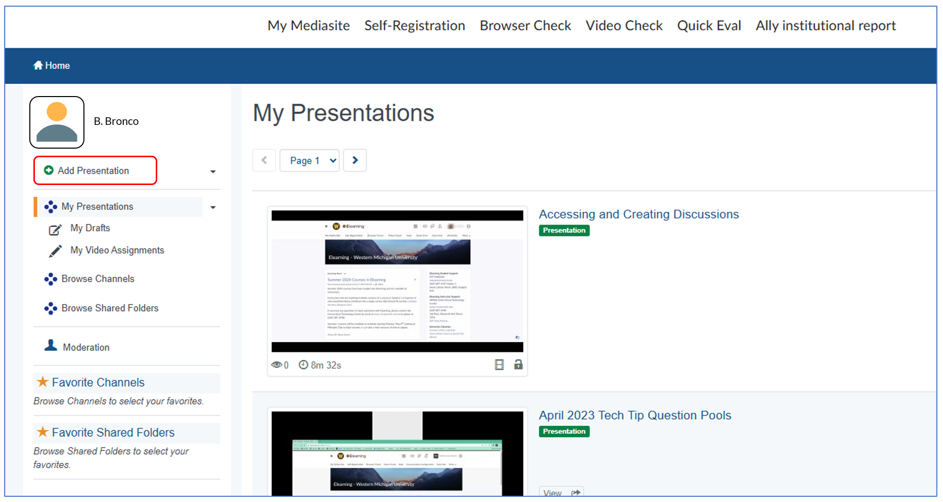Expand the My Presentations dropdown arrow
This screenshot has height=502, width=943.
click(213, 207)
